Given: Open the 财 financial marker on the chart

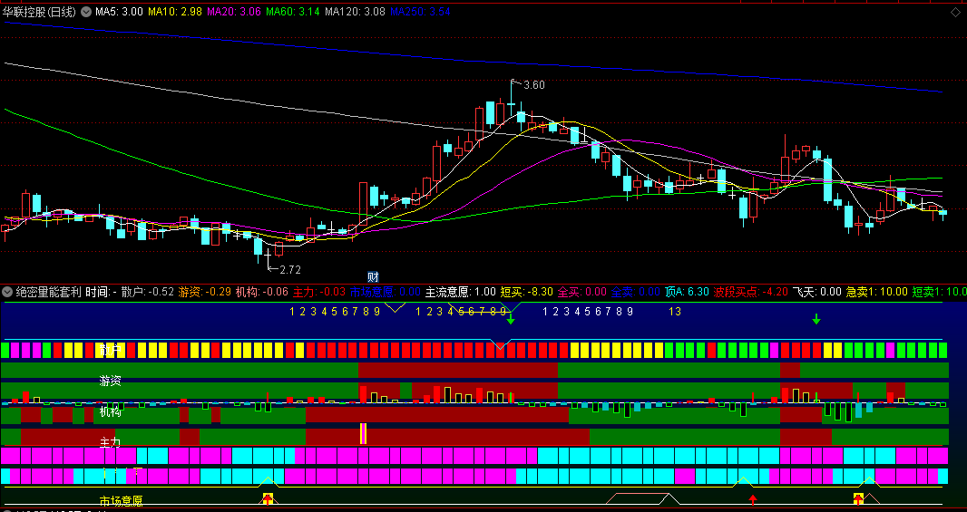Looking at the screenshot, I should coord(373,277).
